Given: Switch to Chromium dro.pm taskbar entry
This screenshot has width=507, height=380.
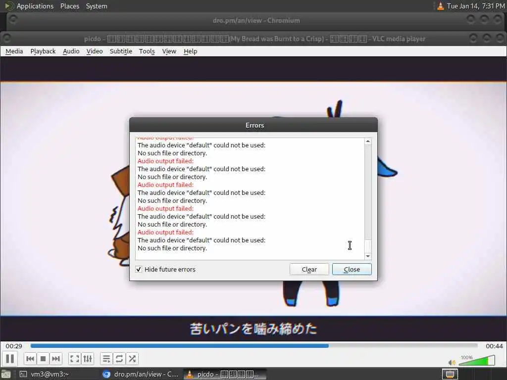Looking at the screenshot, I should [140, 374].
